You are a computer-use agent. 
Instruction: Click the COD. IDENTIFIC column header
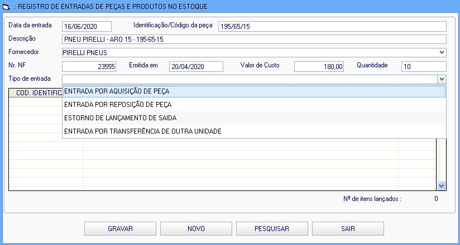(x=36, y=93)
